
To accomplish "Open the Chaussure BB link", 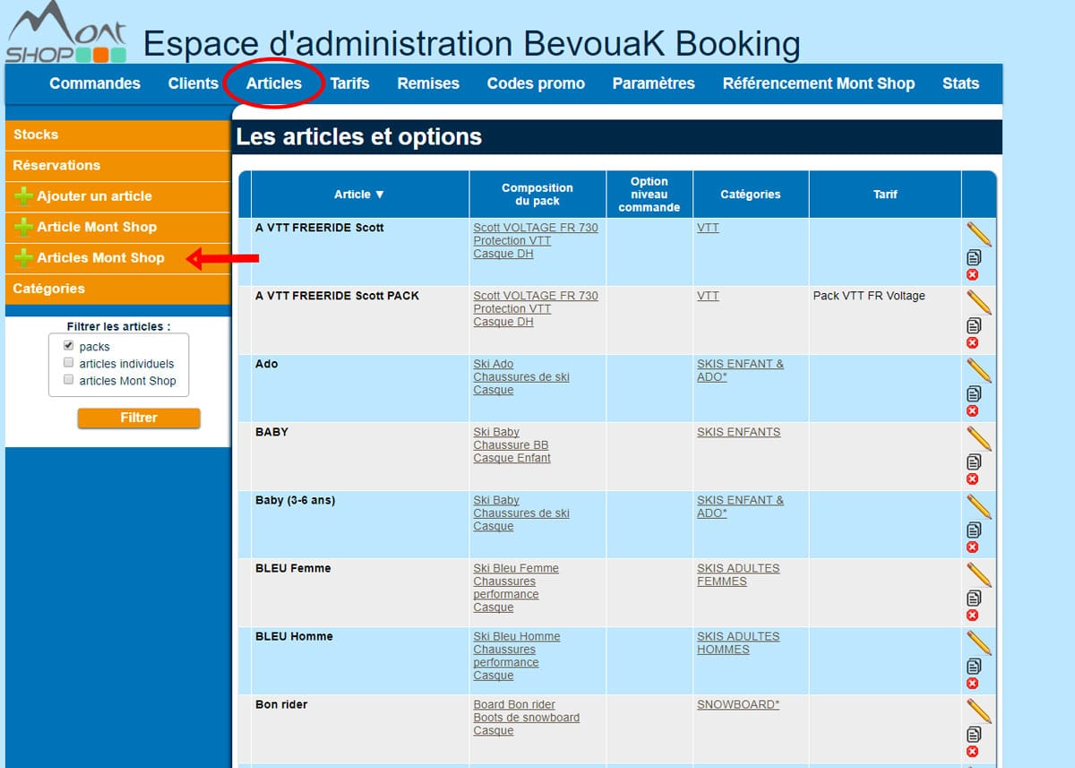I will [x=511, y=445].
